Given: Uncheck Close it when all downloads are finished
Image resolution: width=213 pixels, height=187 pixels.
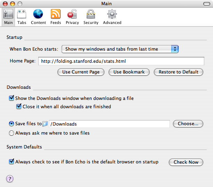Looking at the screenshot, I should tap(19, 107).
